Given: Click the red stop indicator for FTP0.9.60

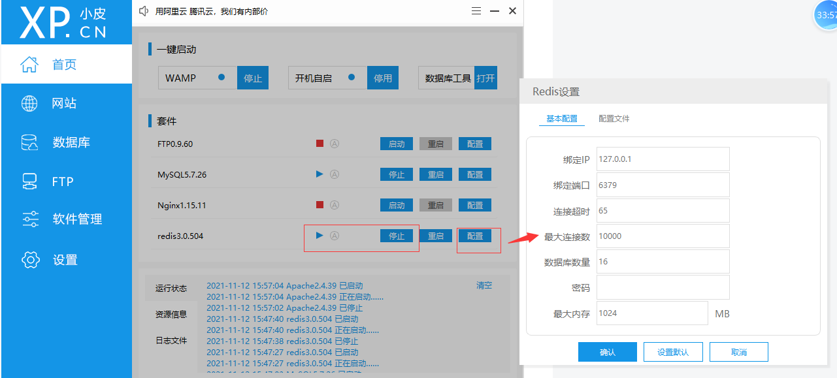Looking at the screenshot, I should coord(320,144).
